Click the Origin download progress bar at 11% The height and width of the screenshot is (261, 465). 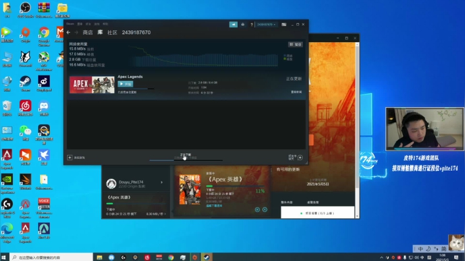pyautogui.click(x=236, y=186)
